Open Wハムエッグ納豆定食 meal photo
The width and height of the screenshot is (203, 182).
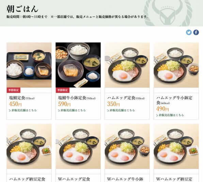pyautogui.click(x=176, y=146)
